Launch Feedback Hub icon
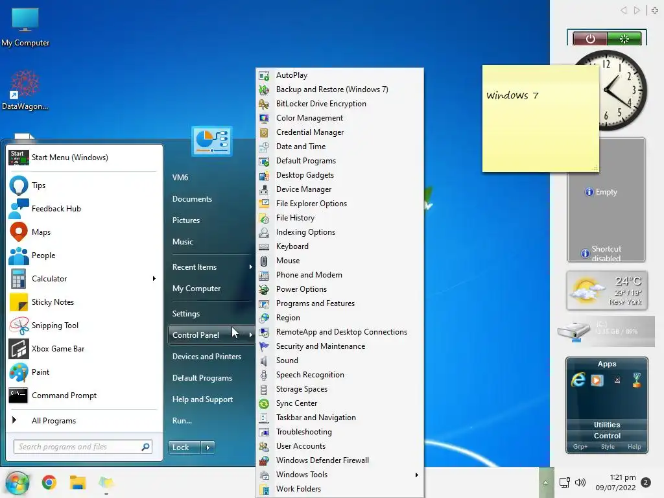Screen dimensions: 664x498 click(19, 209)
